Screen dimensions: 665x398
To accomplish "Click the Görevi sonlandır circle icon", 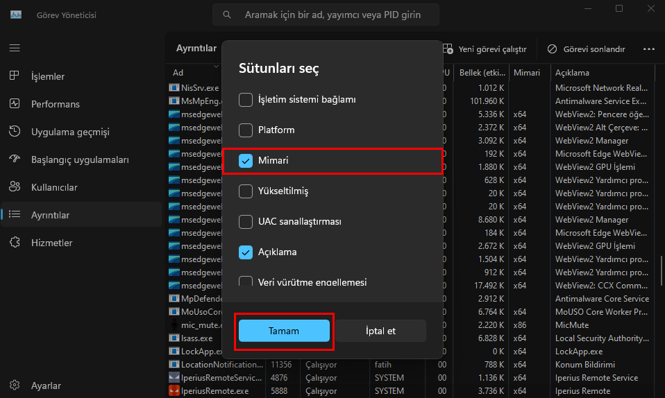I will 552,49.
